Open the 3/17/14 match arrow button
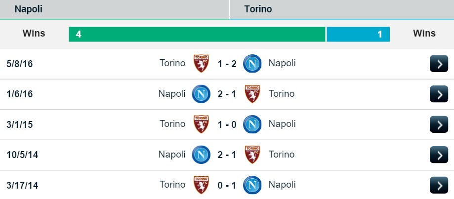Image resolution: width=454 pixels, height=199 pixels. tap(439, 185)
